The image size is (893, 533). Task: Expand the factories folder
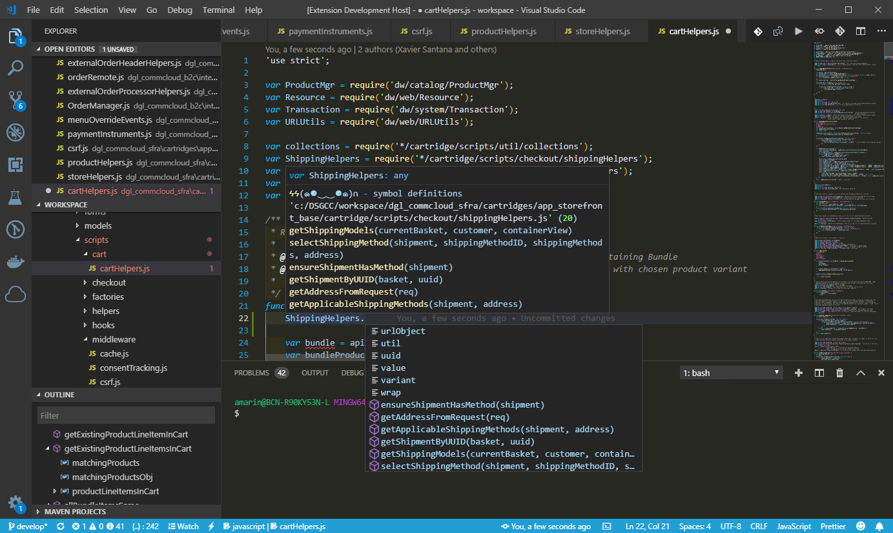point(107,297)
